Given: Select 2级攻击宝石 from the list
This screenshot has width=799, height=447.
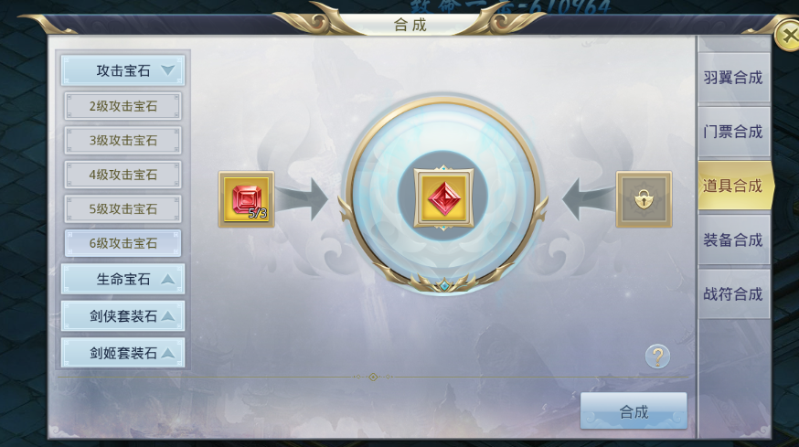Looking at the screenshot, I should (x=123, y=106).
